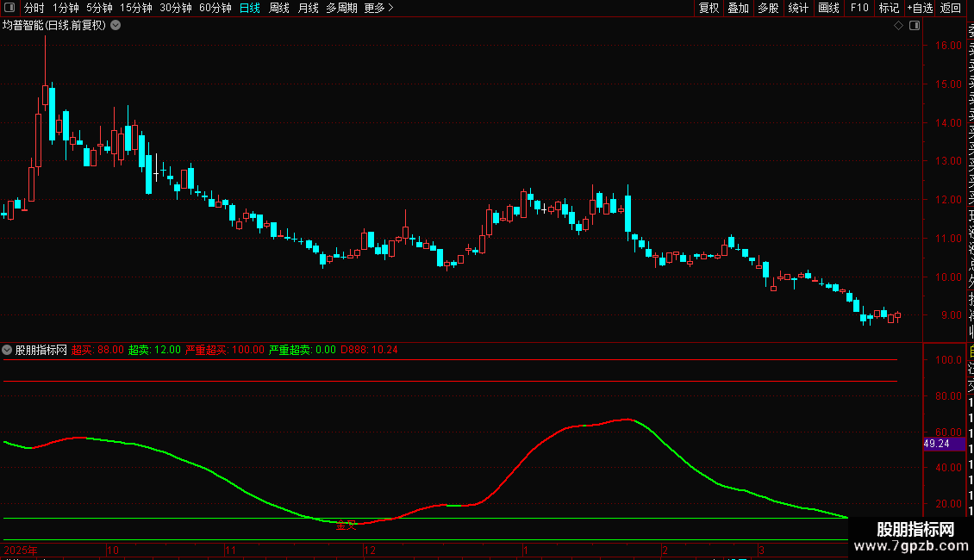Click the 叠加 overlay button
The height and width of the screenshot is (560, 974).
pos(739,8)
